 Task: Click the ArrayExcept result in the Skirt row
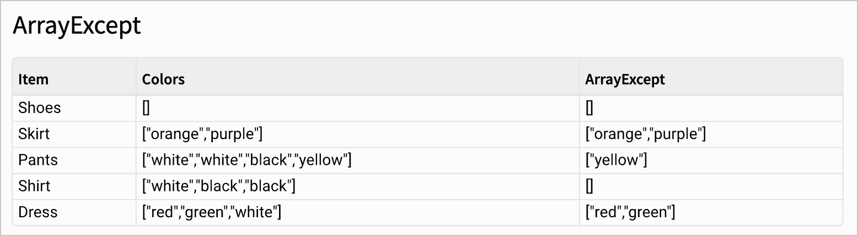646,134
